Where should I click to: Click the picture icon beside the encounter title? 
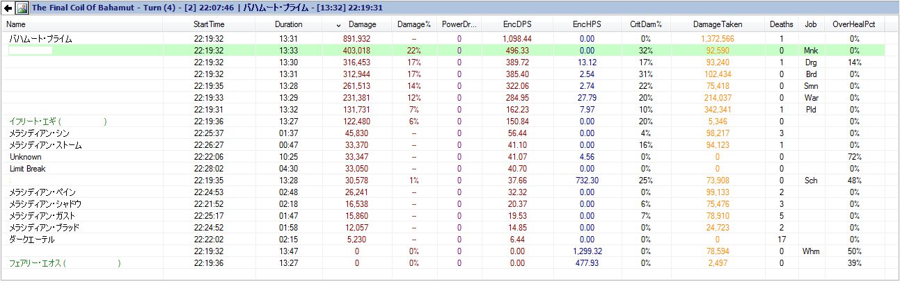[22, 8]
